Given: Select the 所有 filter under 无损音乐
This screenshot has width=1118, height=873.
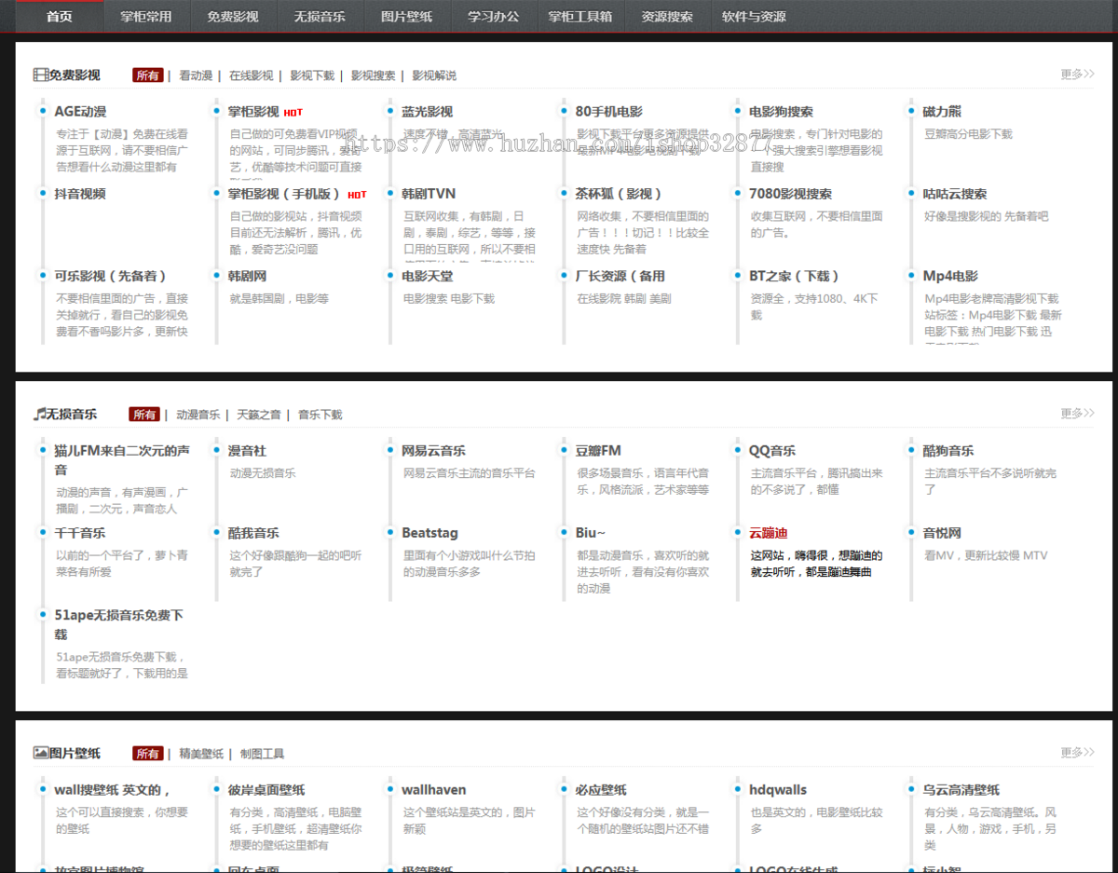Looking at the screenshot, I should pos(145,415).
